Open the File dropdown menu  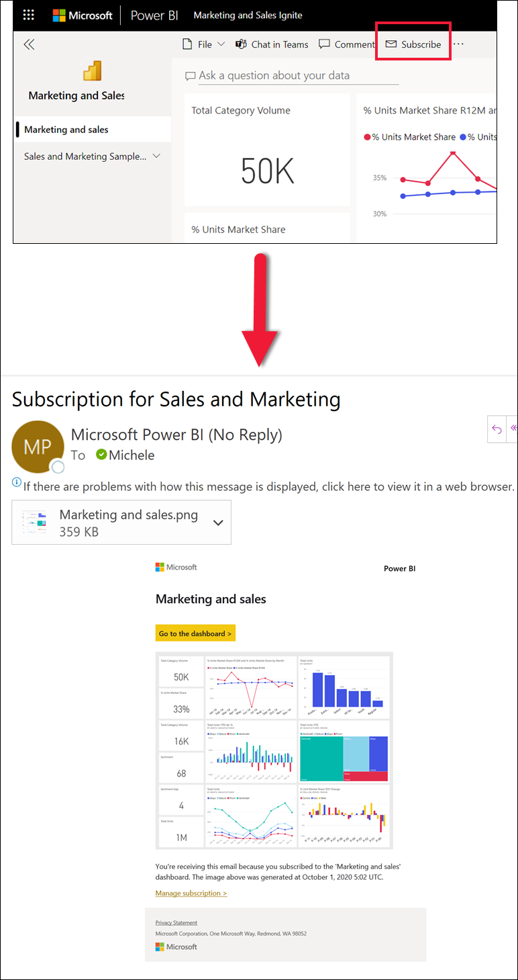203,44
